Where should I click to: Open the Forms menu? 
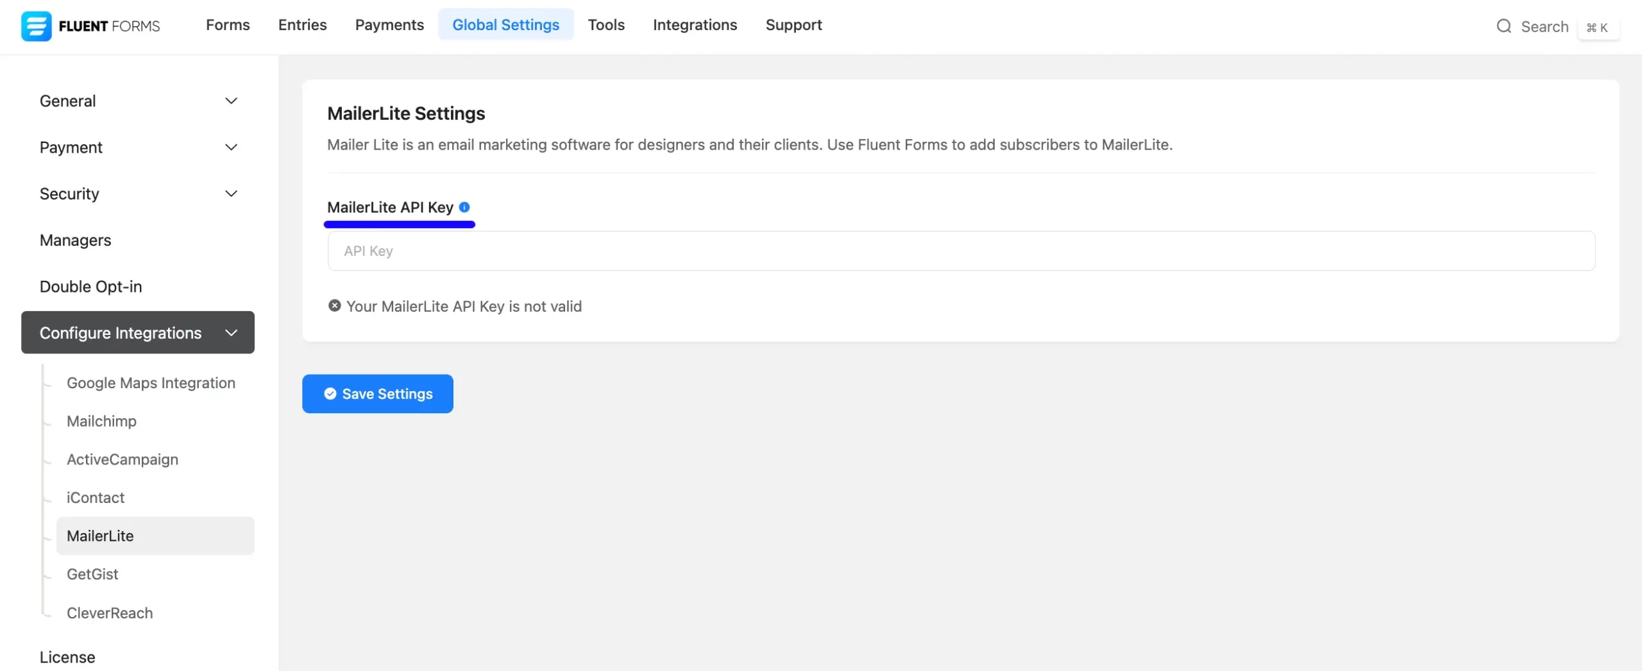pos(228,25)
